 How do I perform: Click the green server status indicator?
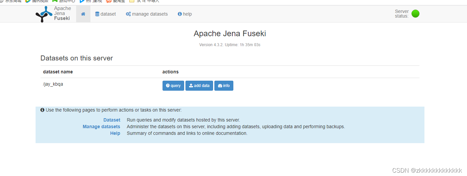(x=415, y=14)
